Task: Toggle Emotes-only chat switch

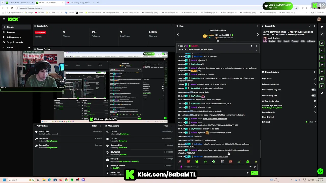Action: tap(314, 96)
